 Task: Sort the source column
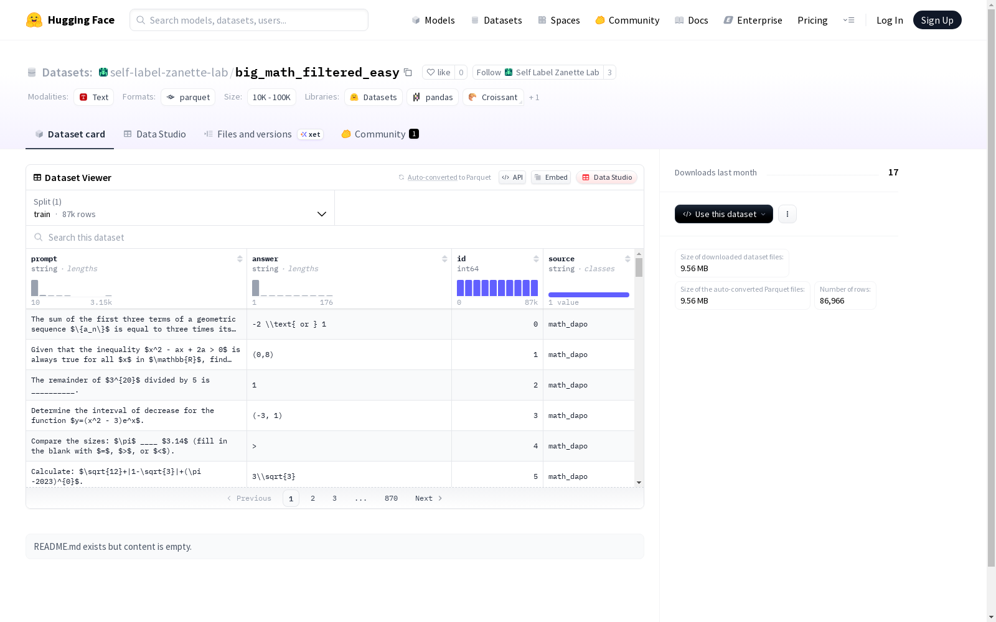tap(627, 259)
